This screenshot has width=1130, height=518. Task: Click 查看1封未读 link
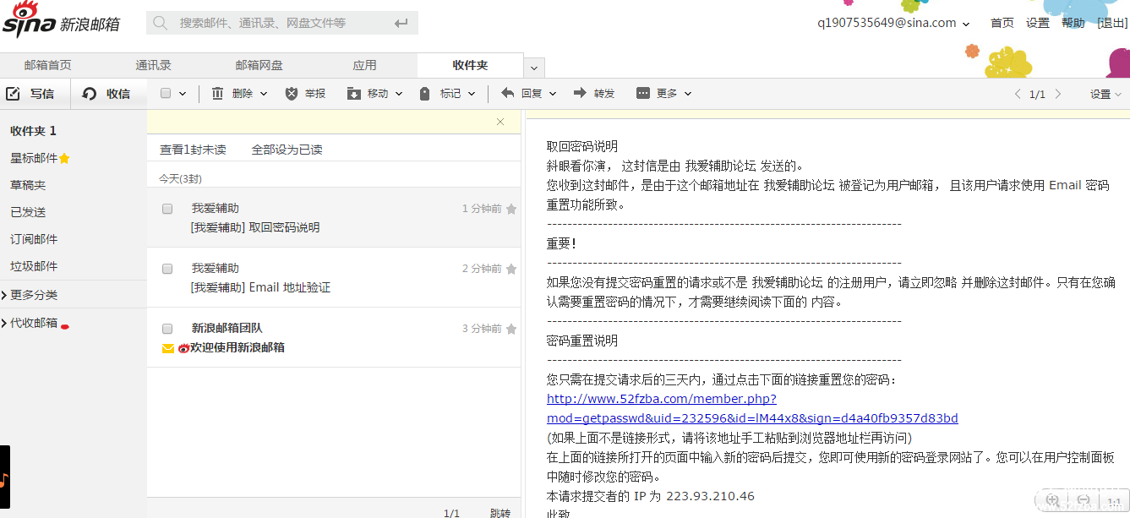pos(193,150)
